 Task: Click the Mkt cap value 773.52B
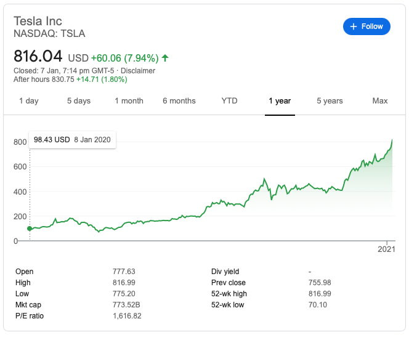pyautogui.click(x=126, y=305)
